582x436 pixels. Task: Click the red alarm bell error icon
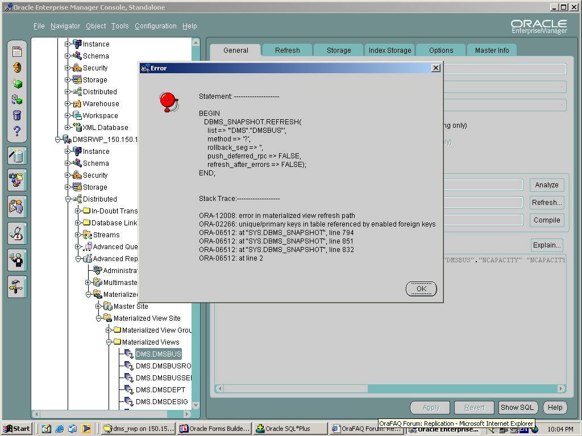(x=168, y=102)
